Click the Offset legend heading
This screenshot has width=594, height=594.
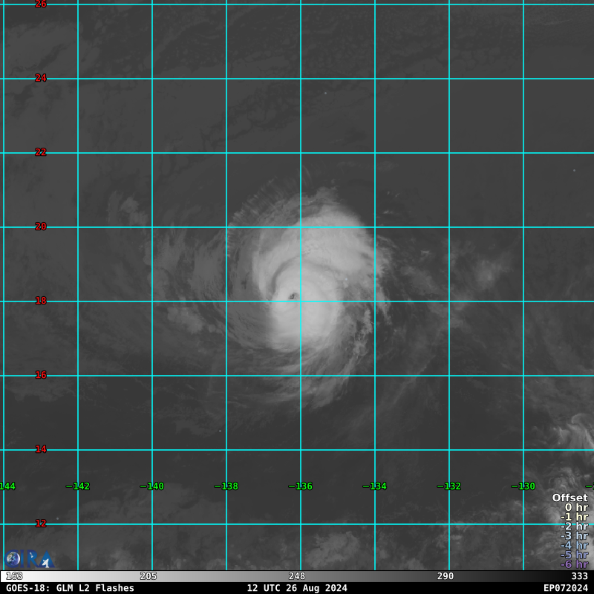tap(569, 497)
